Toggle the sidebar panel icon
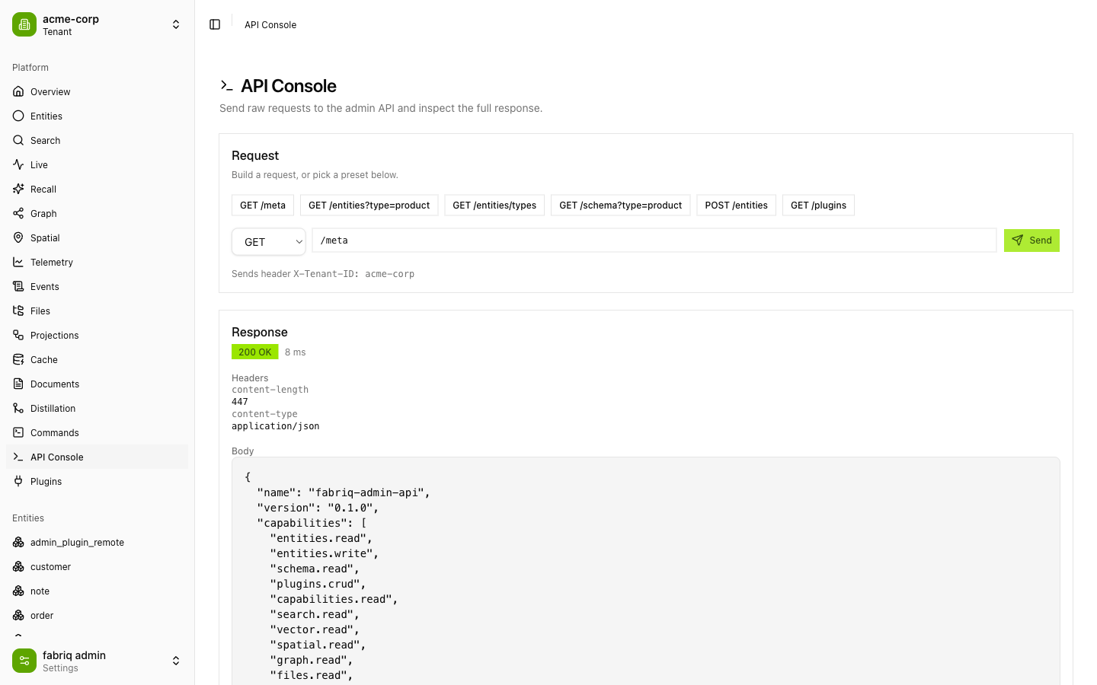The width and height of the screenshot is (1097, 685). pos(215,24)
